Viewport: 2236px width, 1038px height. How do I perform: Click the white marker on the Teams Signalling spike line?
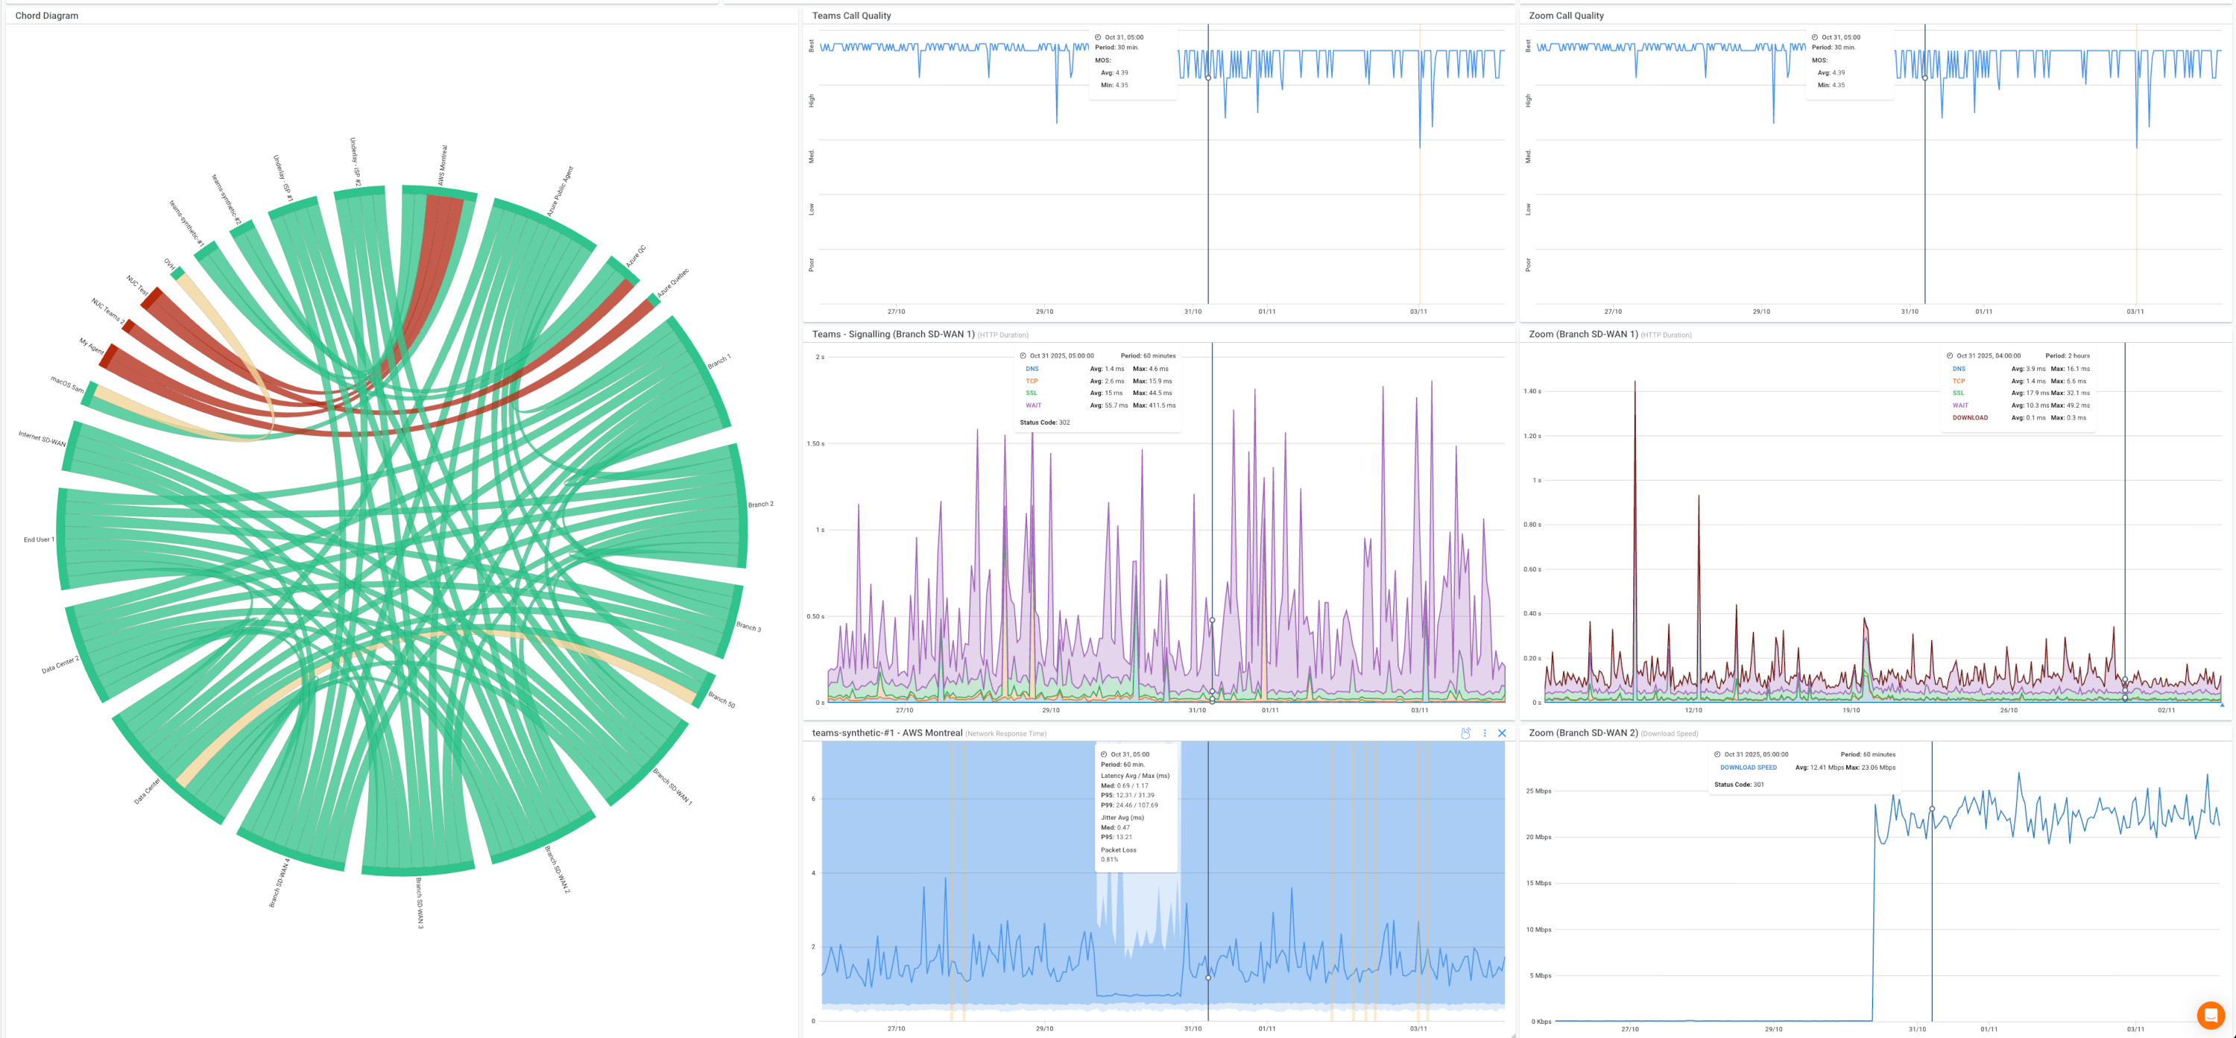pos(1211,621)
